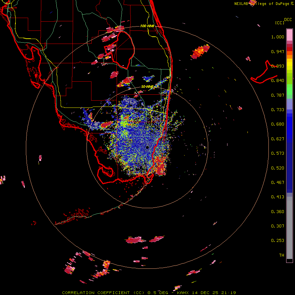This screenshot has width=295, height=295.
Task: Select the 0.520 value on the color scale
Action: (278, 168)
